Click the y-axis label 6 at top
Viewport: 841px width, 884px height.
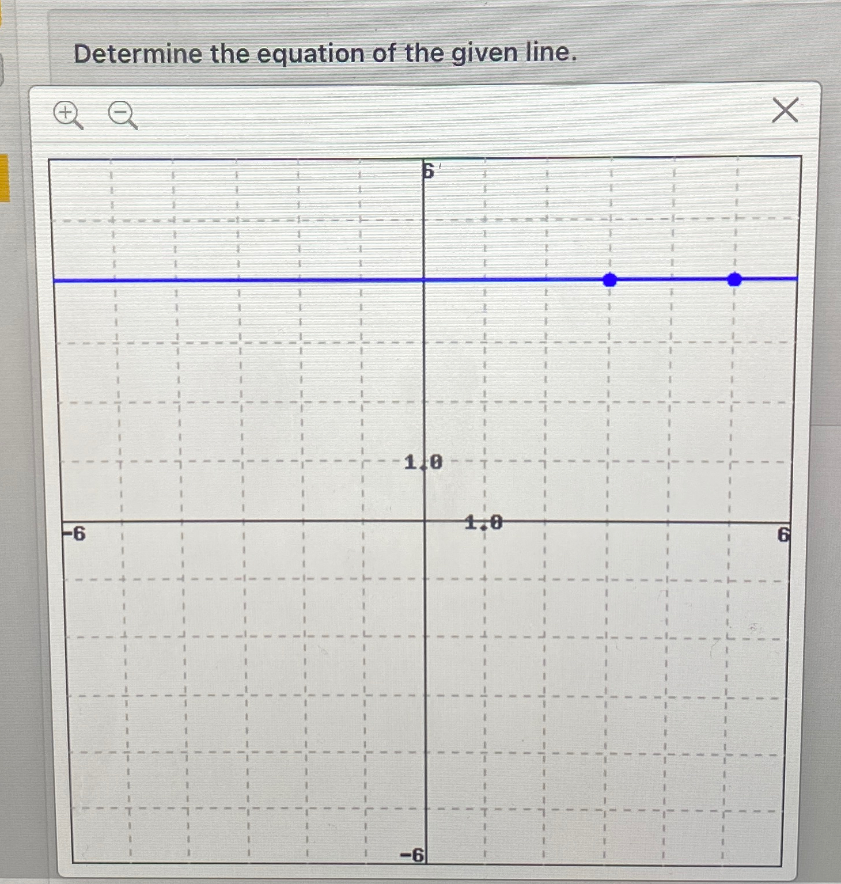point(427,170)
